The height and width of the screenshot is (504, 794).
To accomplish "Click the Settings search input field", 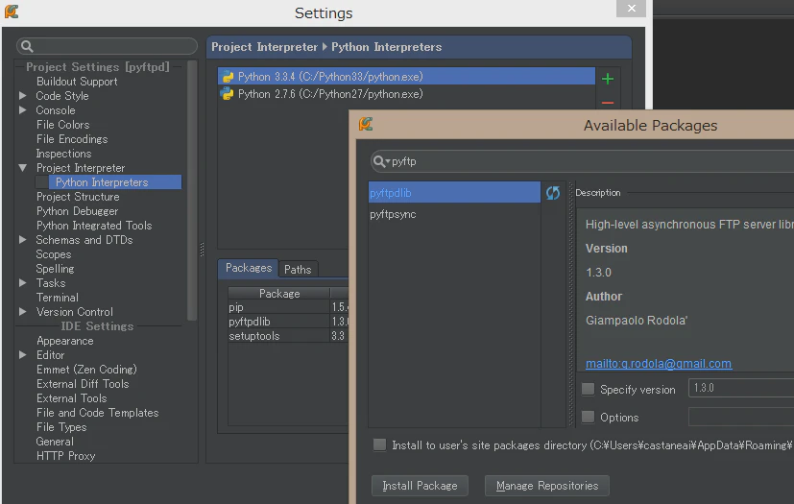I will (107, 46).
